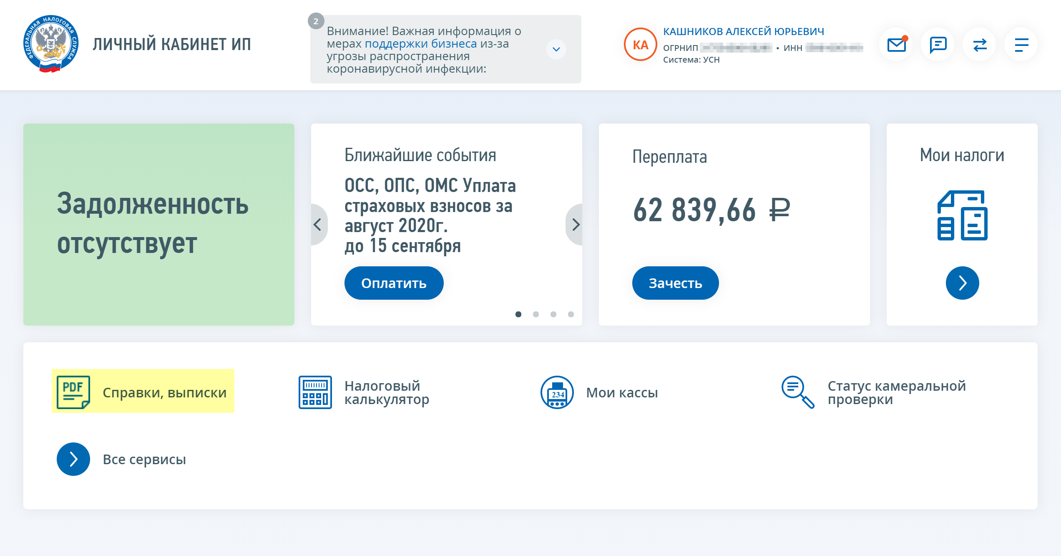The image size is (1061, 556).
Task: Open Мои кассы service
Action: click(599, 392)
